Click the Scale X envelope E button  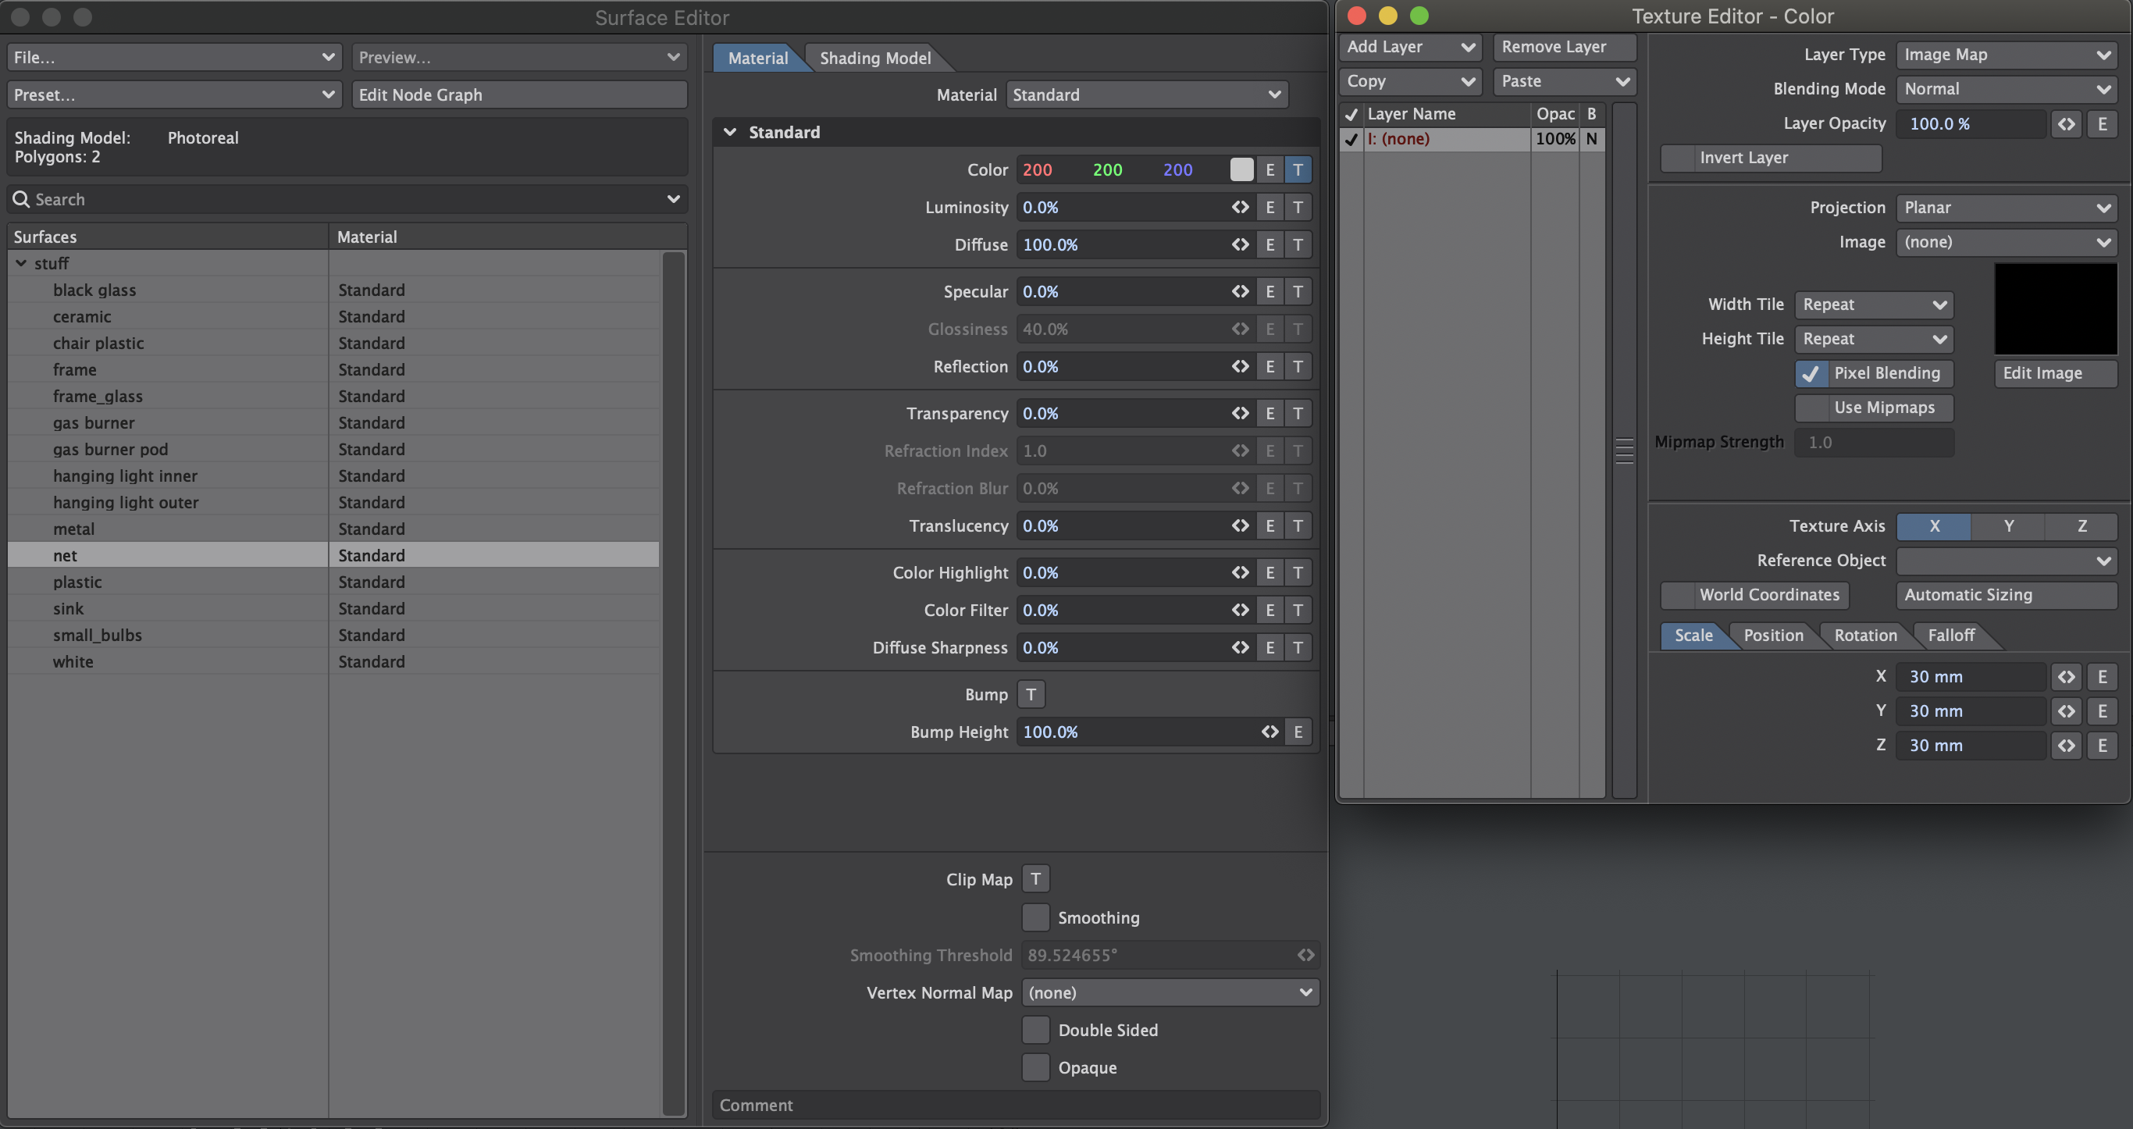[2102, 677]
